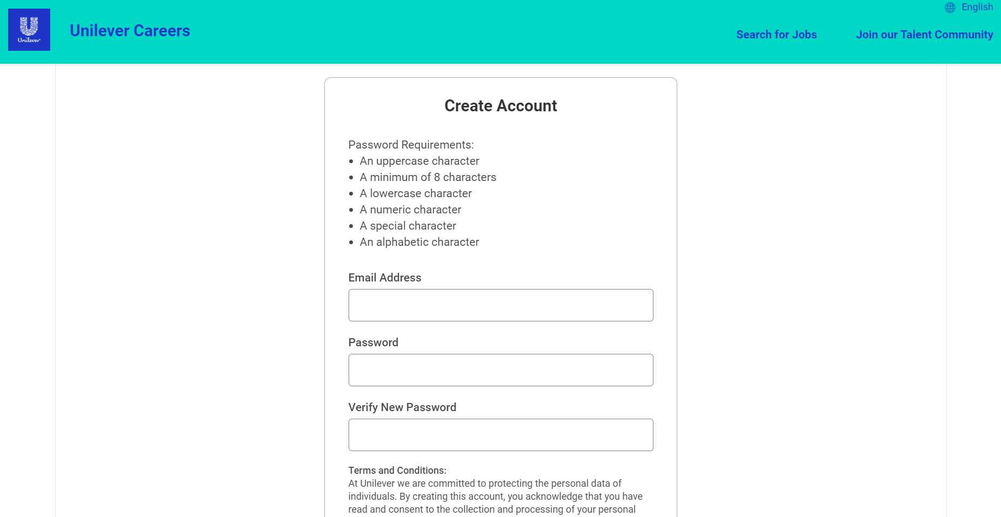Viewport: 1001px width, 517px height.
Task: Click the Terms and Conditions heading
Action: pos(397,471)
